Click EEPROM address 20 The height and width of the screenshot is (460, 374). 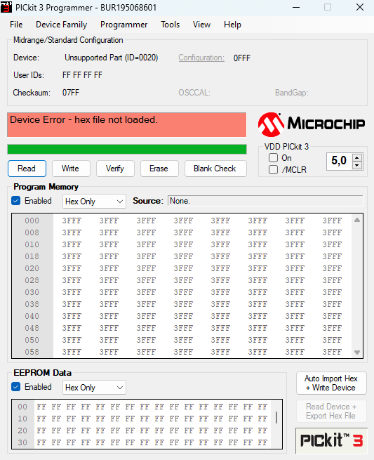point(22,431)
